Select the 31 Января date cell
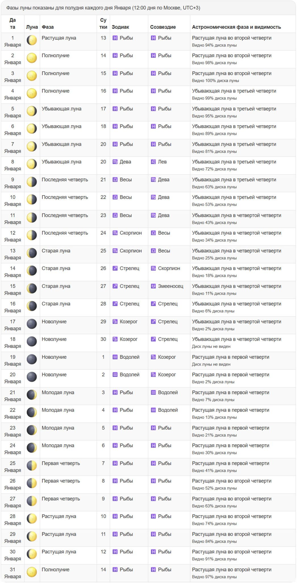The width and height of the screenshot is (297, 583). pos(13,573)
